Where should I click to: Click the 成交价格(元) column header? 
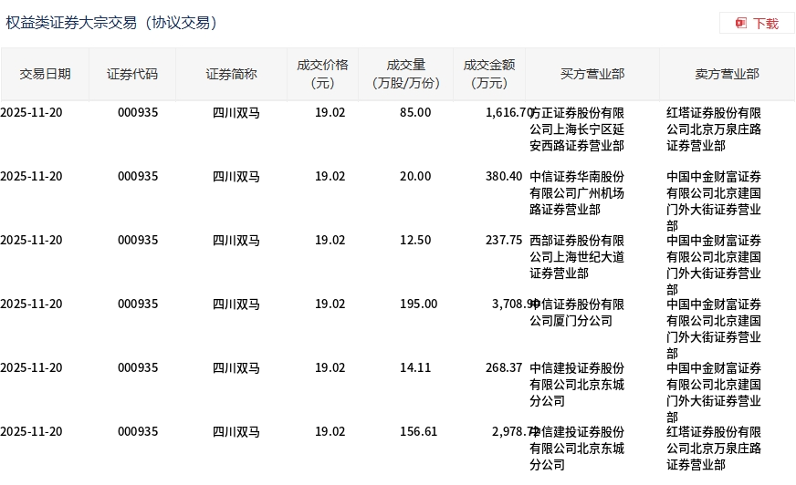pyautogui.click(x=323, y=74)
